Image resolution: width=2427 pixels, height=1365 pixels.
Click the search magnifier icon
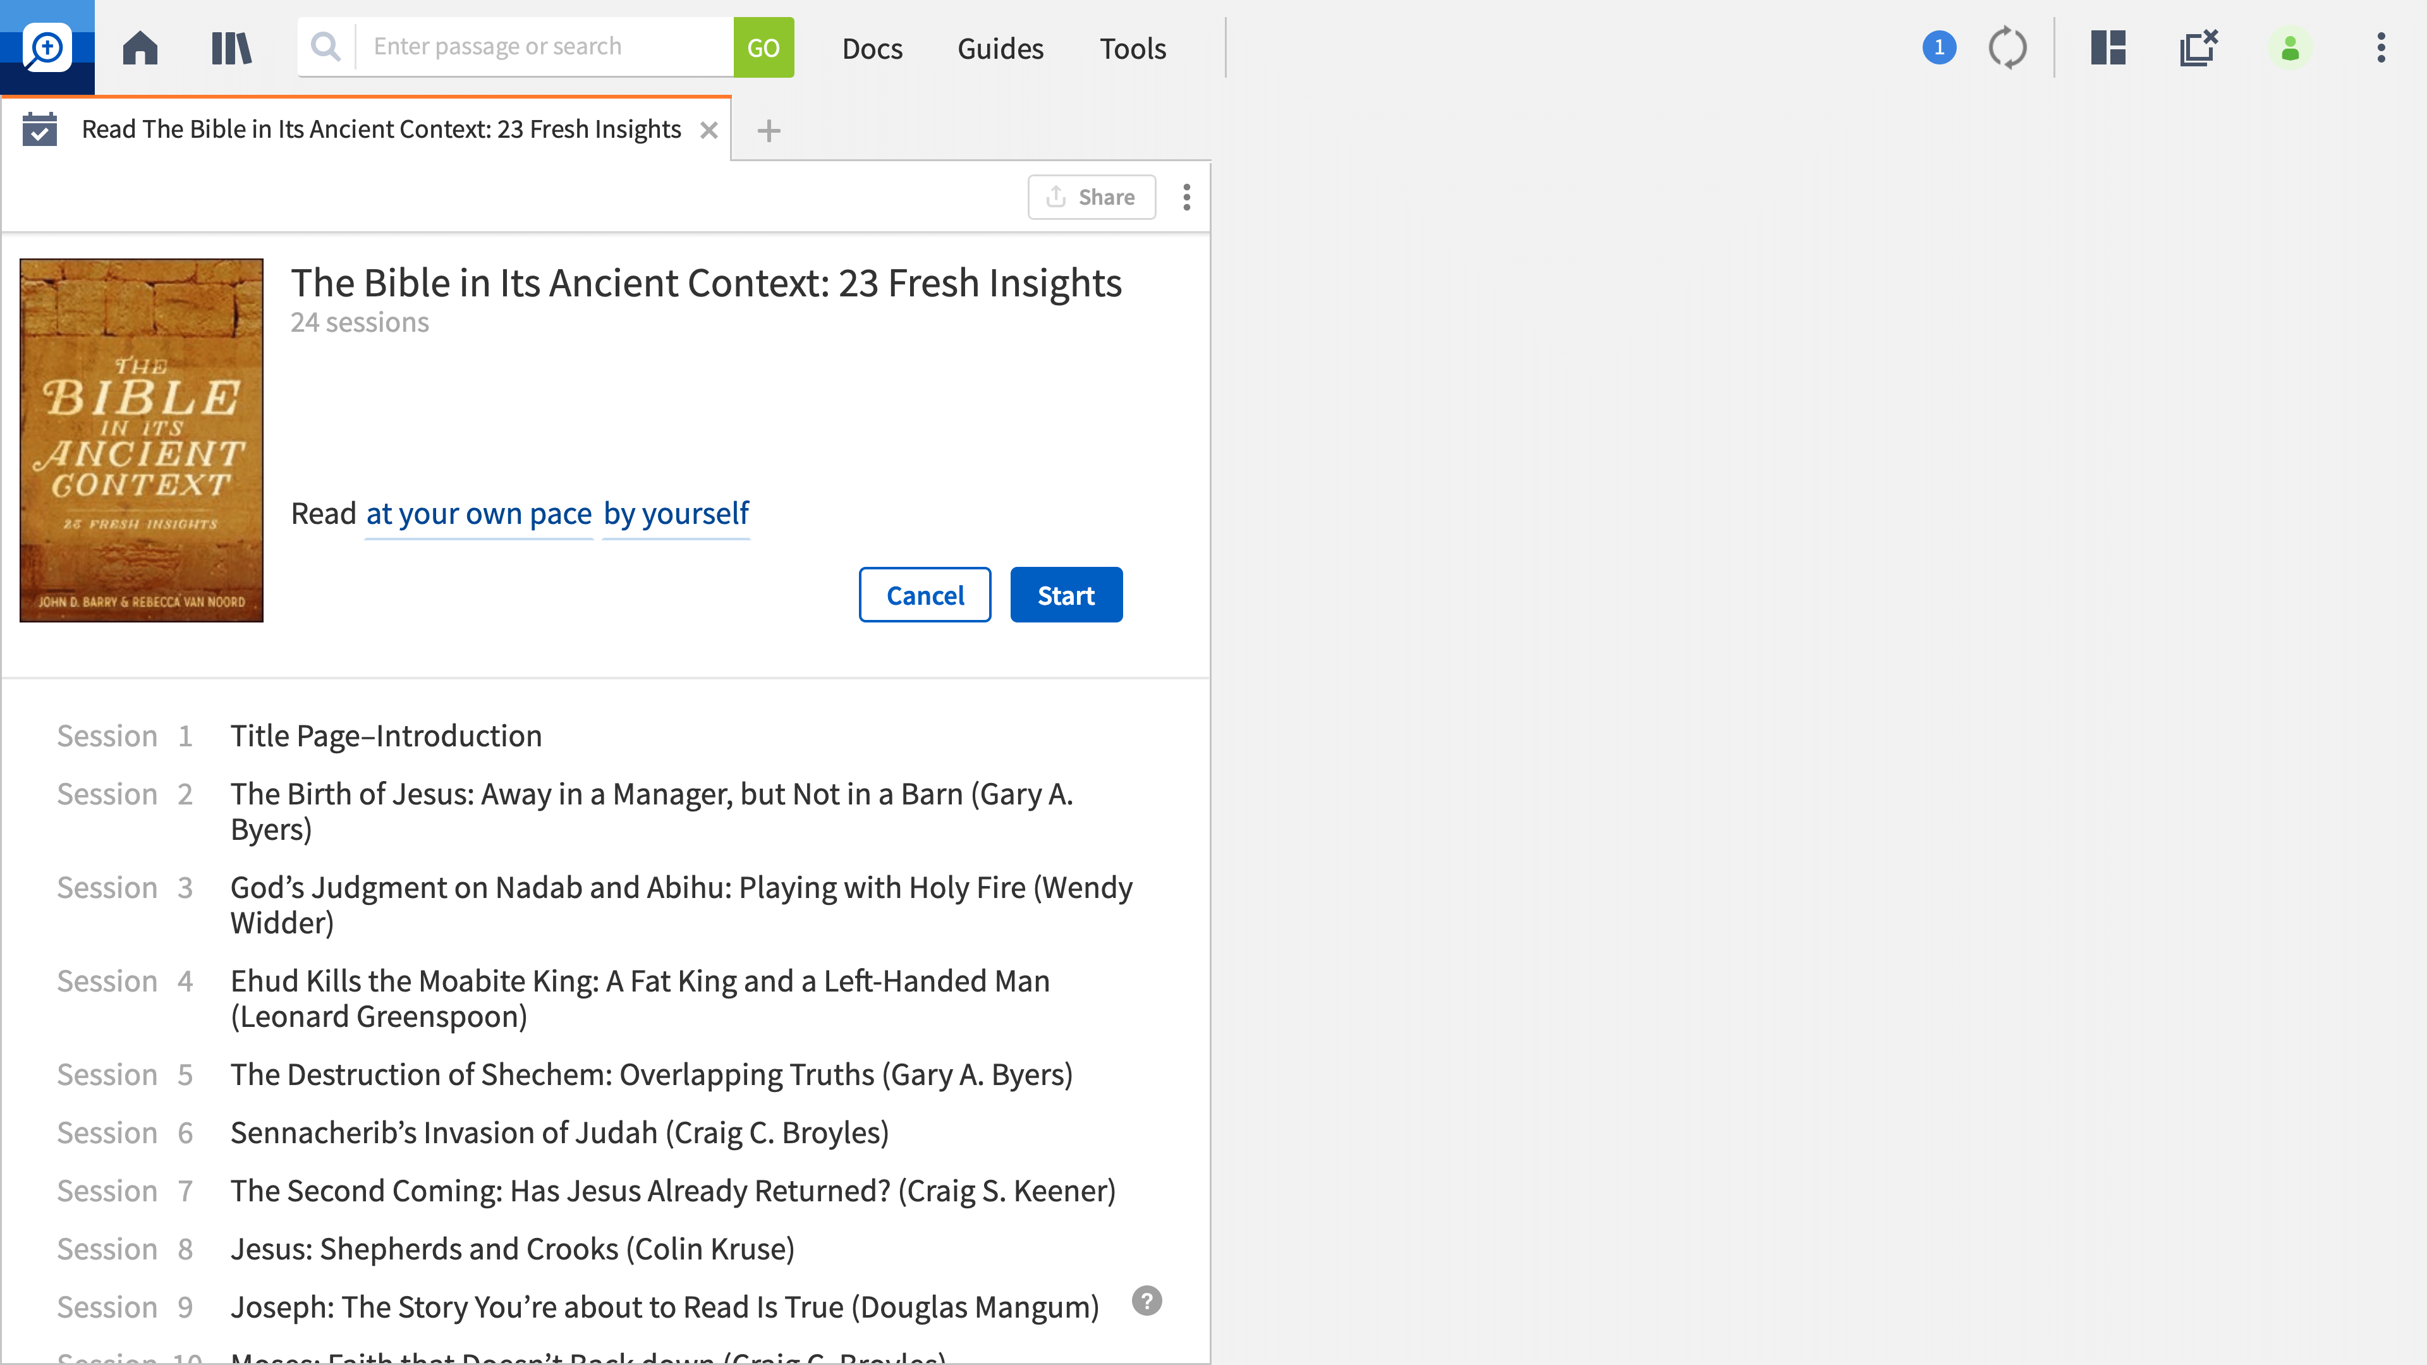(x=326, y=46)
